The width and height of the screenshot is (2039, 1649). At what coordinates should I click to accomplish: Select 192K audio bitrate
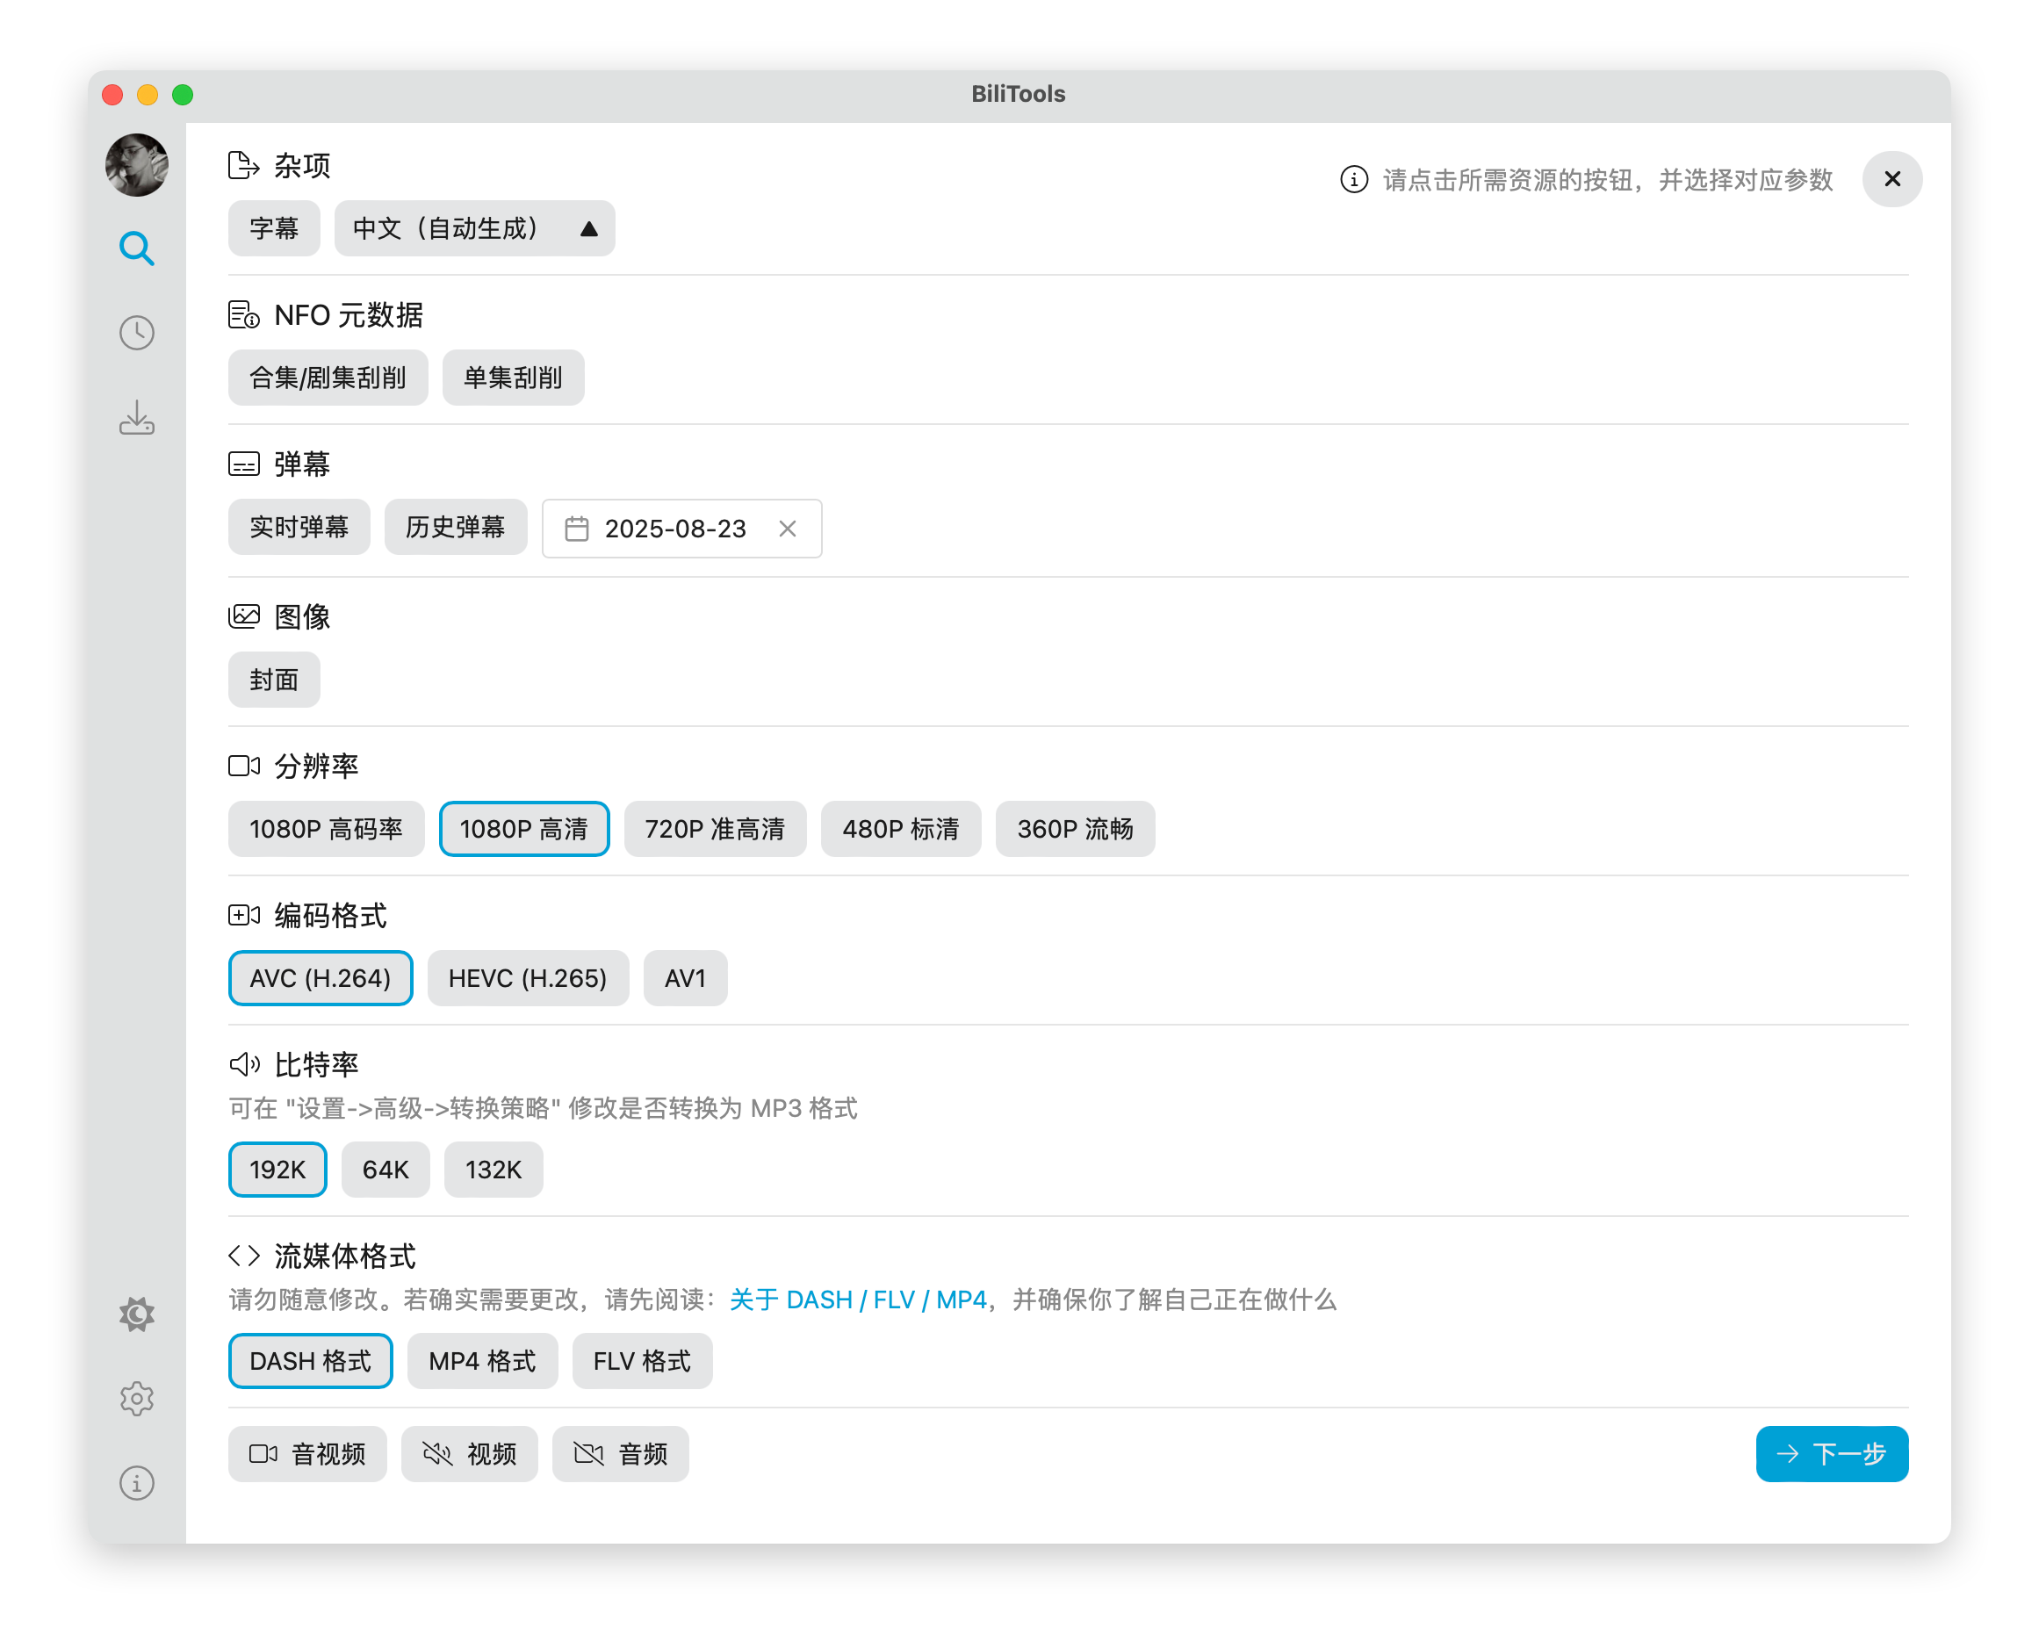277,1170
